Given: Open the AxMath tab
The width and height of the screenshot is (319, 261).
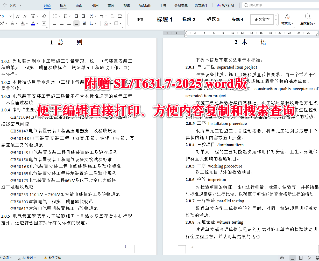Looking at the screenshot, I should tap(145, 5).
